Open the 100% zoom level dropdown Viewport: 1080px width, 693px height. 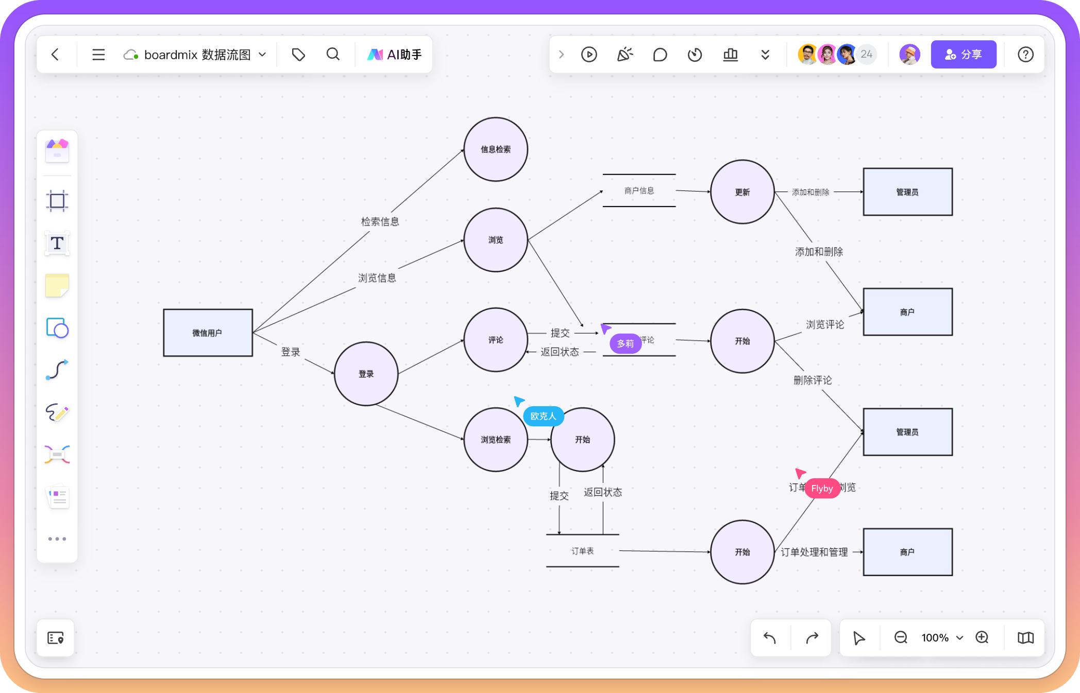click(x=942, y=638)
